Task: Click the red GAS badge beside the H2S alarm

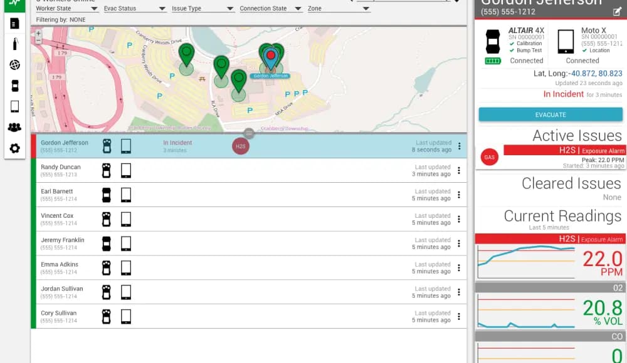Action: [x=490, y=157]
